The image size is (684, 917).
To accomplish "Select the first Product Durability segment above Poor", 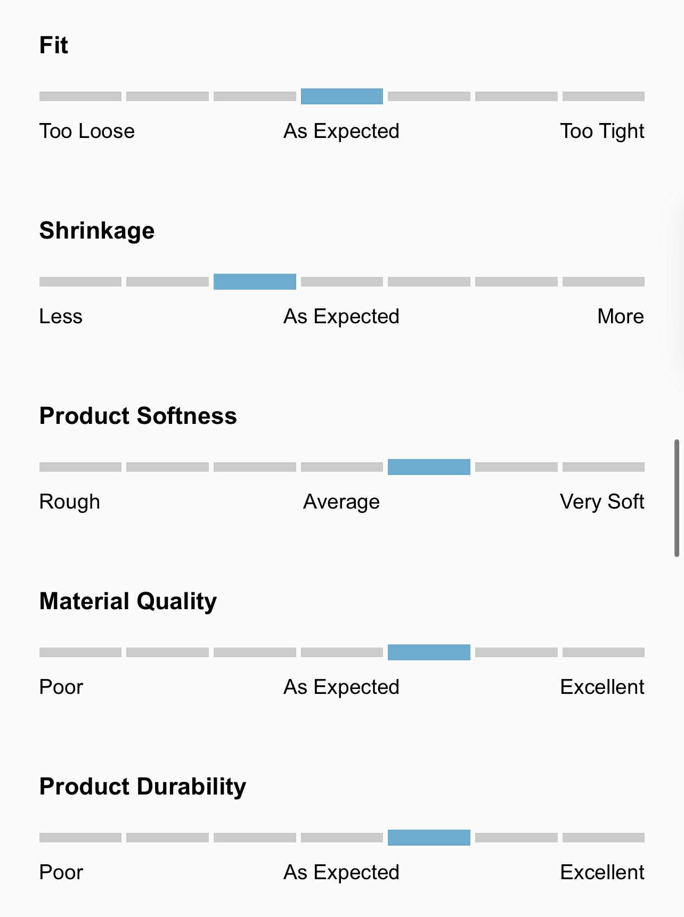I will 80,838.
